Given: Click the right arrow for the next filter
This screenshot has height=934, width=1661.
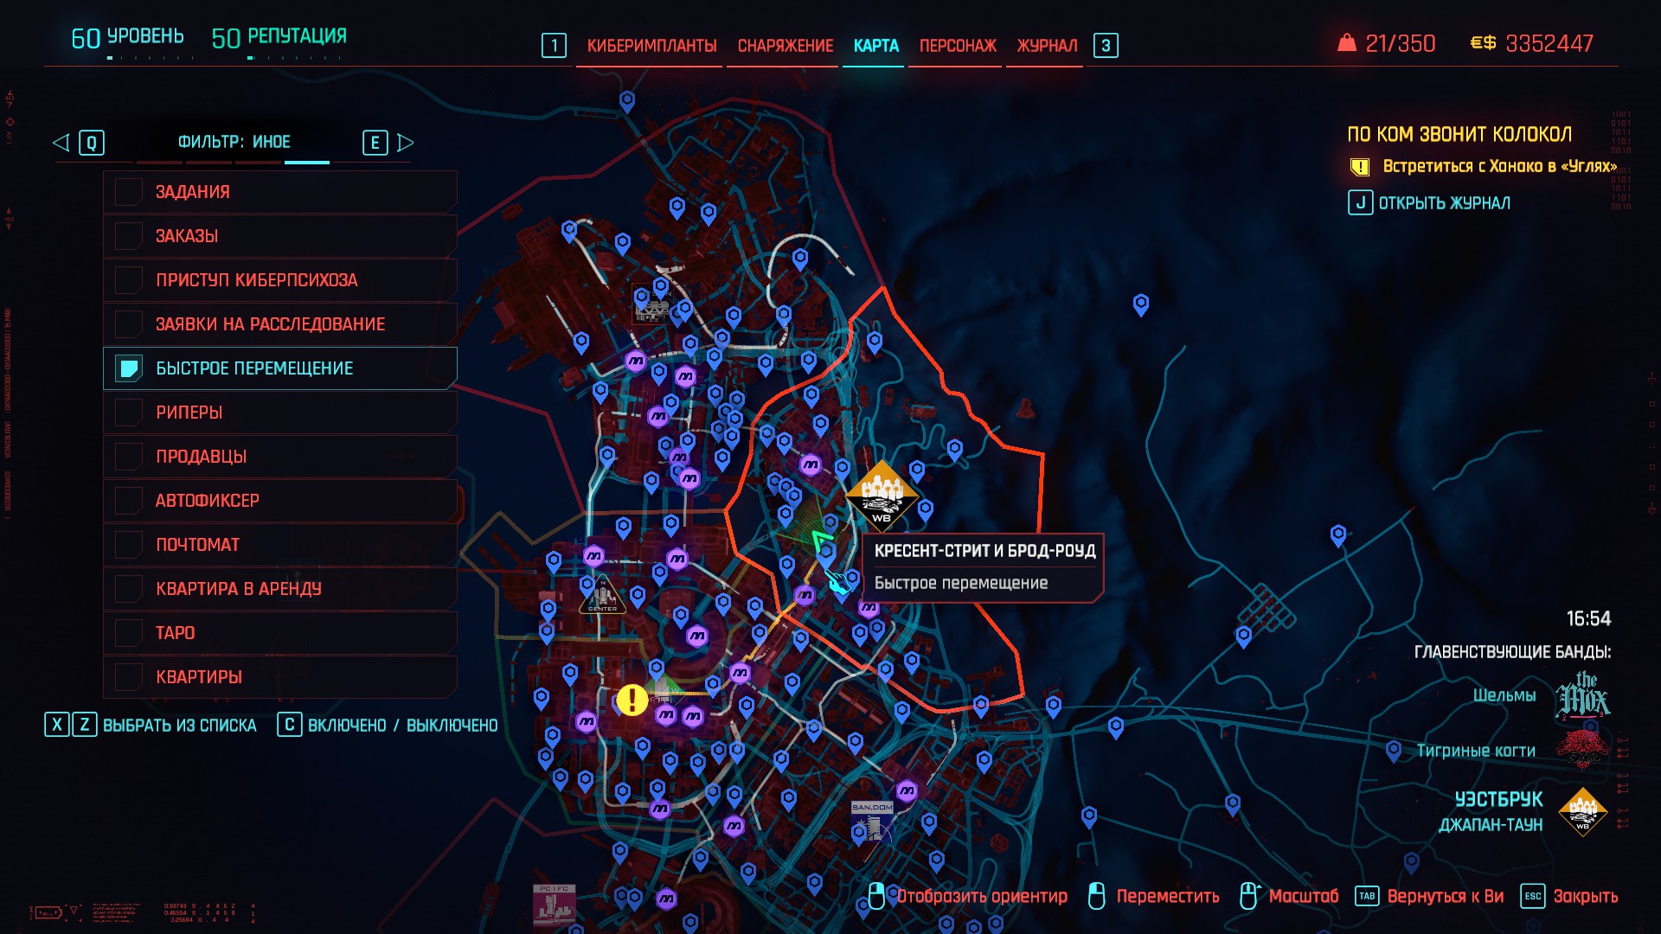Looking at the screenshot, I should tap(405, 143).
